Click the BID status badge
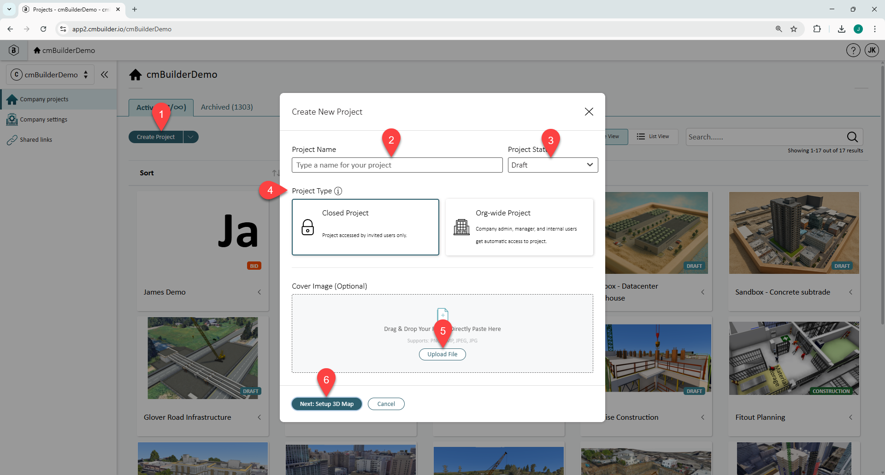This screenshot has height=475, width=885. point(254,266)
